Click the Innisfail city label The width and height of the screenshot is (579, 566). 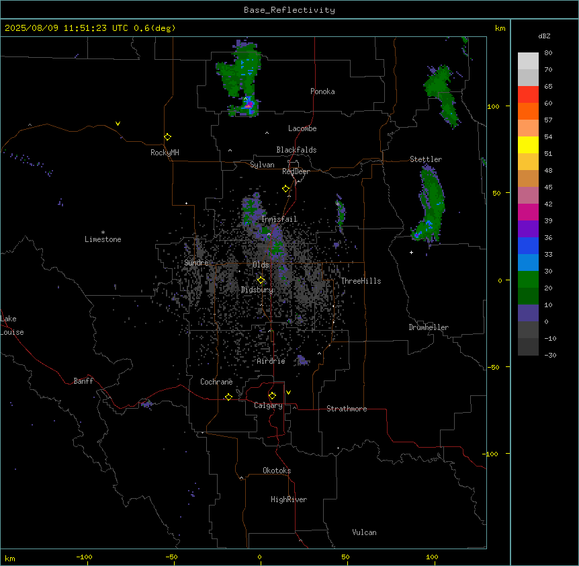279,219
